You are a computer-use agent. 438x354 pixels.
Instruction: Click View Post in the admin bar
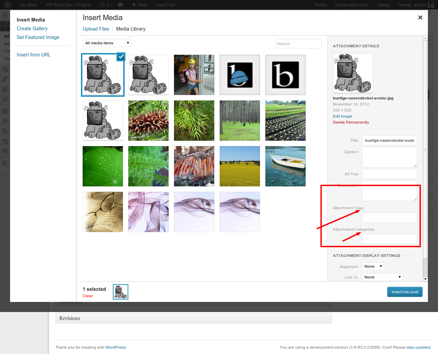pos(165,5)
